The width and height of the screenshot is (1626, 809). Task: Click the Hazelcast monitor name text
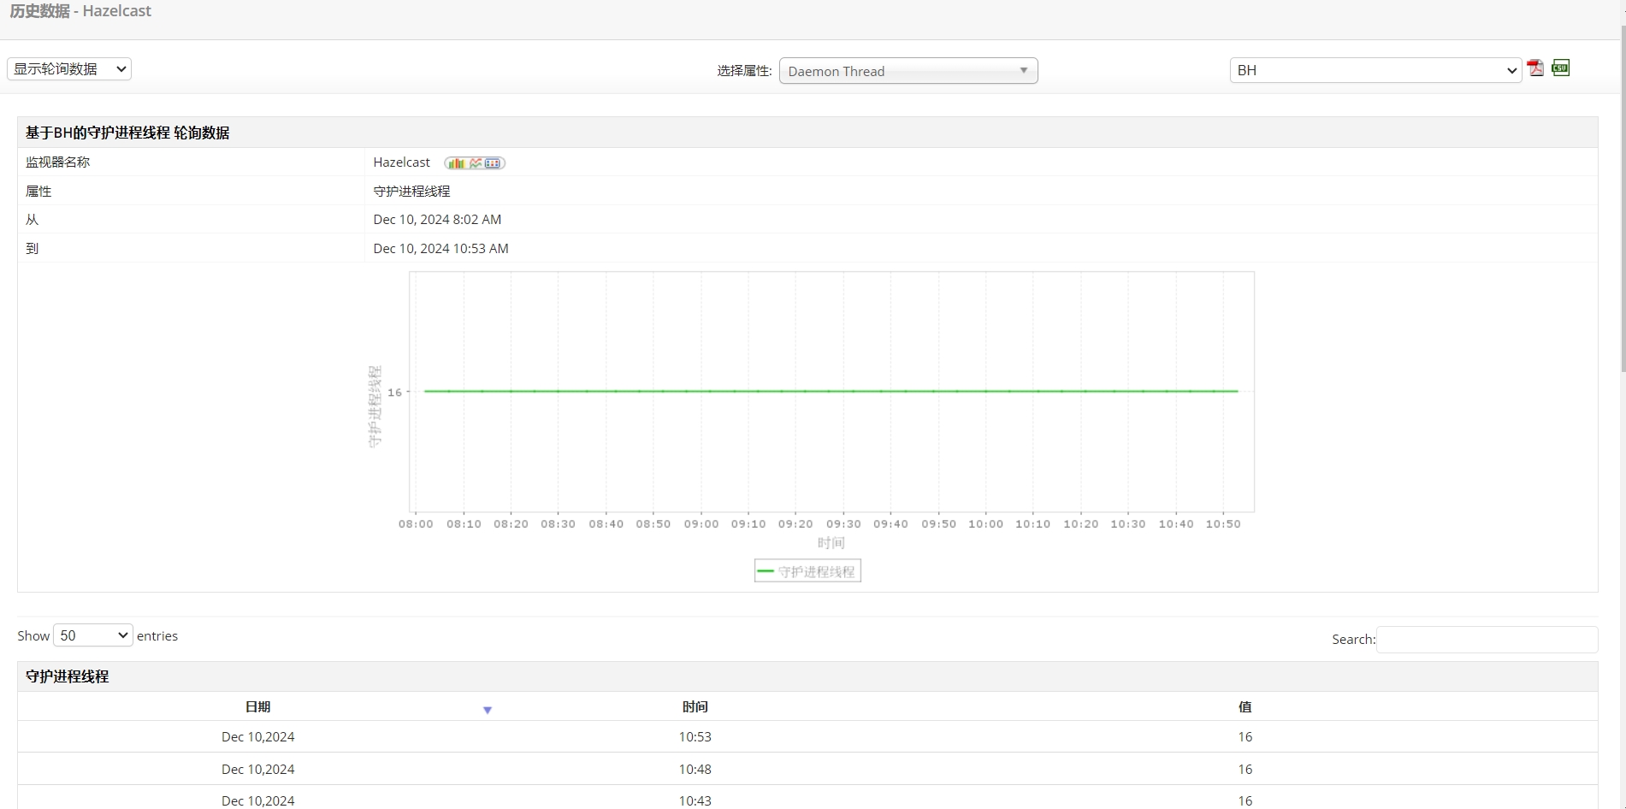(x=402, y=162)
